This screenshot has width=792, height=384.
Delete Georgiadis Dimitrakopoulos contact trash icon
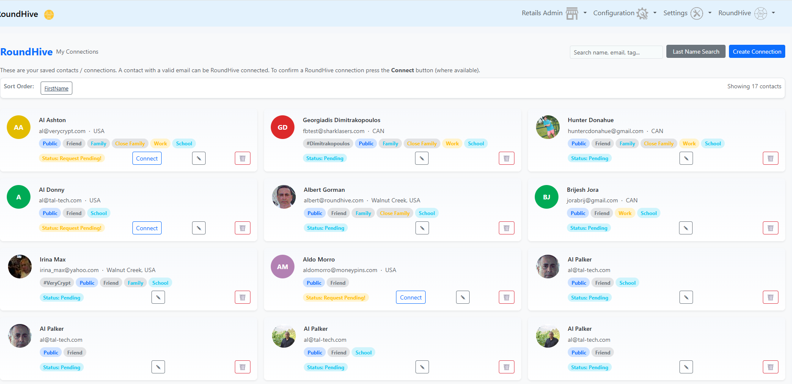click(x=506, y=158)
